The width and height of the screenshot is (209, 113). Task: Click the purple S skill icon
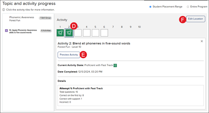click(x=7, y=31)
